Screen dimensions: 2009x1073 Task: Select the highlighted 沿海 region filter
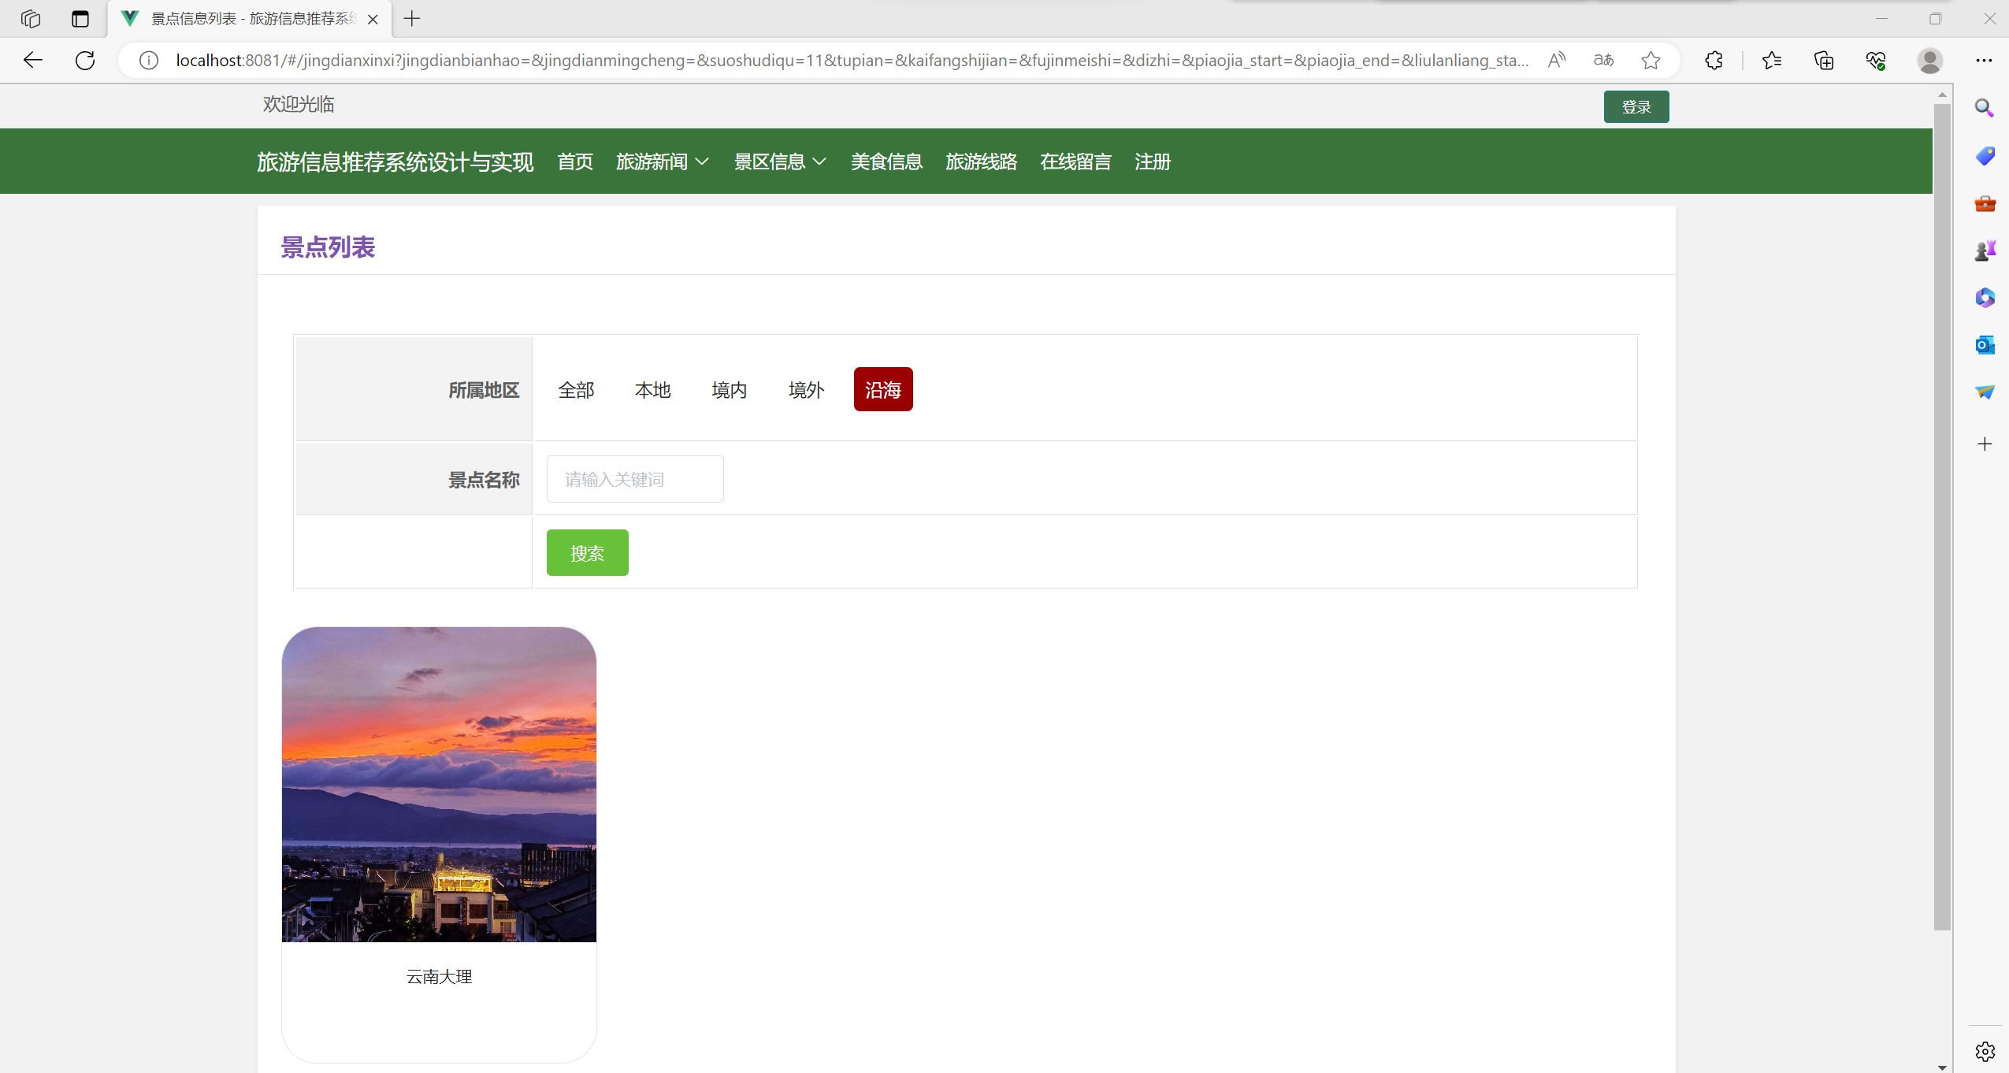pyautogui.click(x=883, y=389)
